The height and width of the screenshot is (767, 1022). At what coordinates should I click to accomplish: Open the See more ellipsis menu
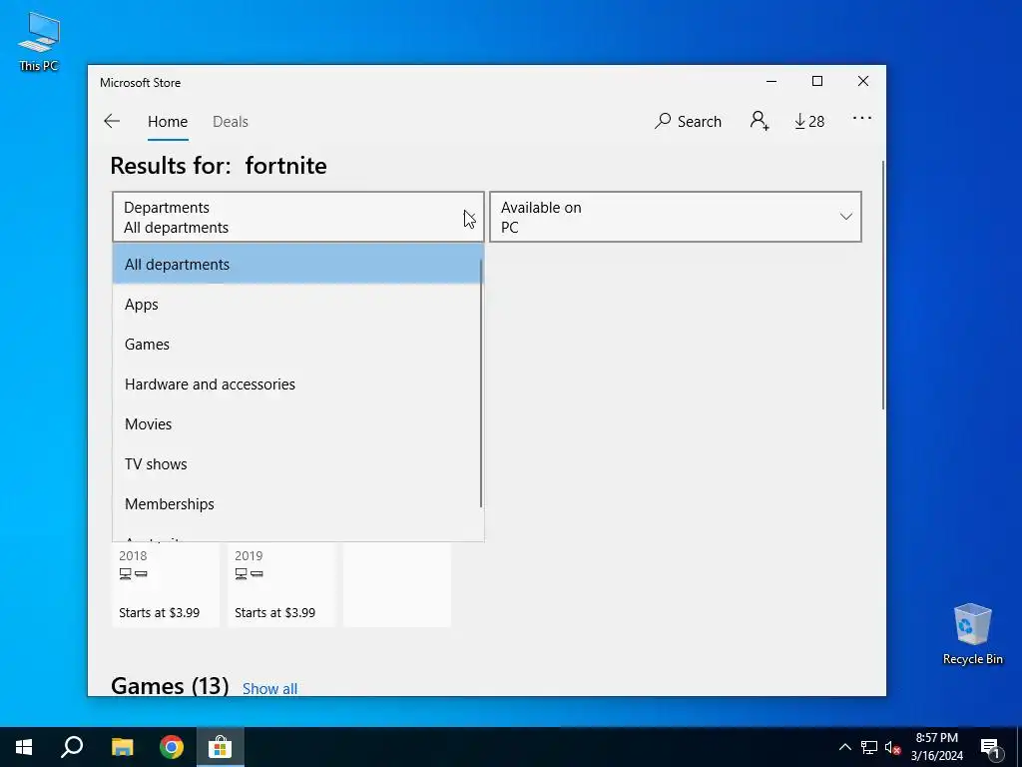861,118
